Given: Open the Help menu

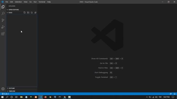Looking at the screenshot, I should [x=49, y=2].
